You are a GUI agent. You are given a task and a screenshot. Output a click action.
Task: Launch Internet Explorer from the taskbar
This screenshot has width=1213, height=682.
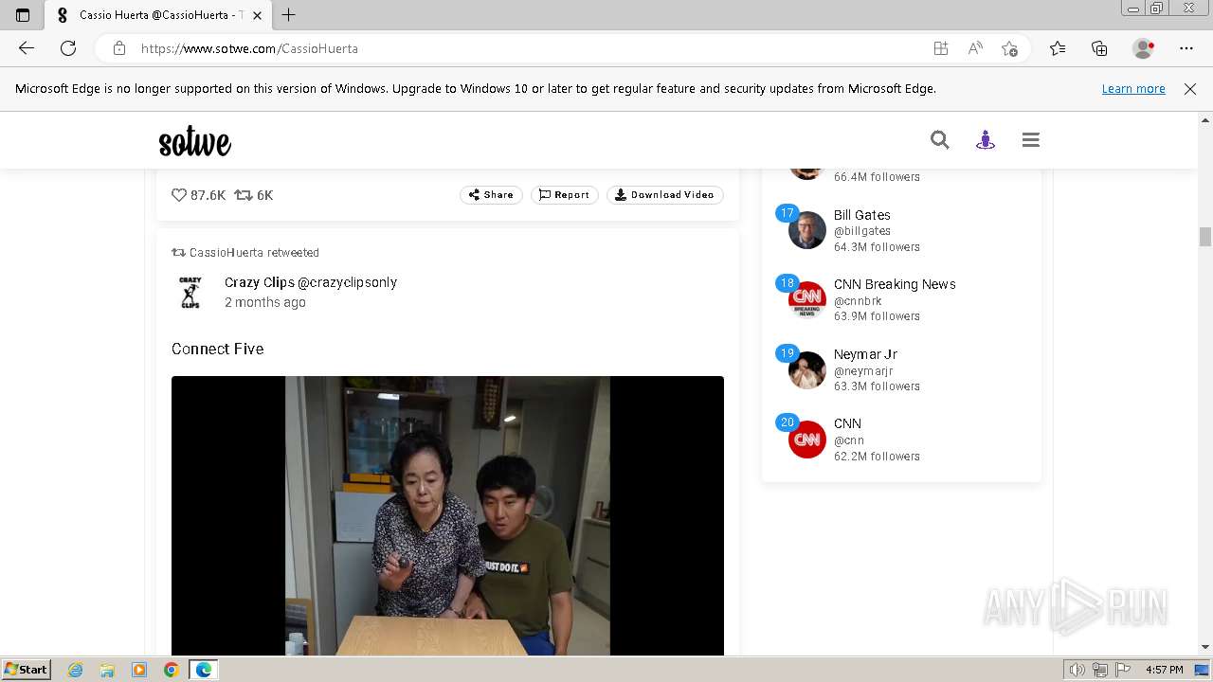tap(76, 670)
